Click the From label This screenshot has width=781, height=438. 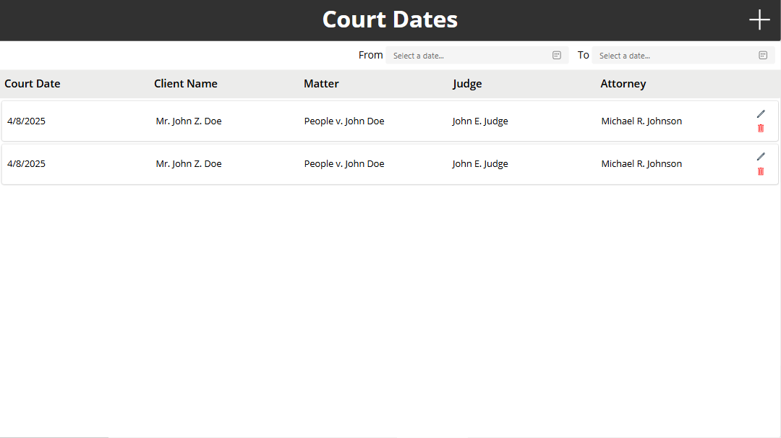[x=370, y=55]
